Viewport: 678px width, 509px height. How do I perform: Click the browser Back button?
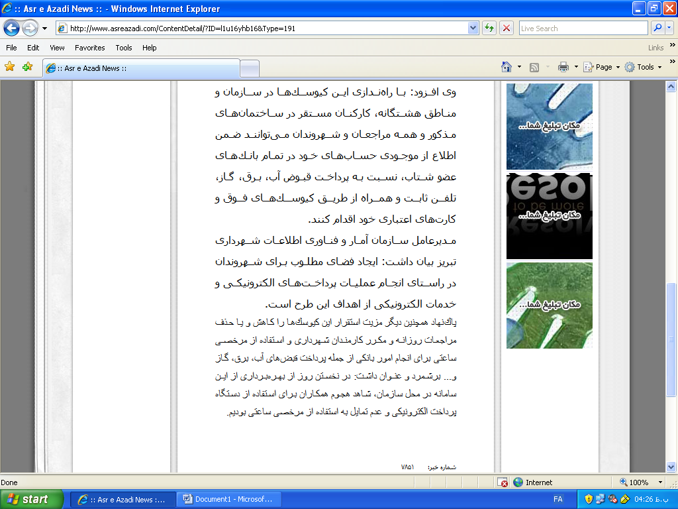click(11, 28)
